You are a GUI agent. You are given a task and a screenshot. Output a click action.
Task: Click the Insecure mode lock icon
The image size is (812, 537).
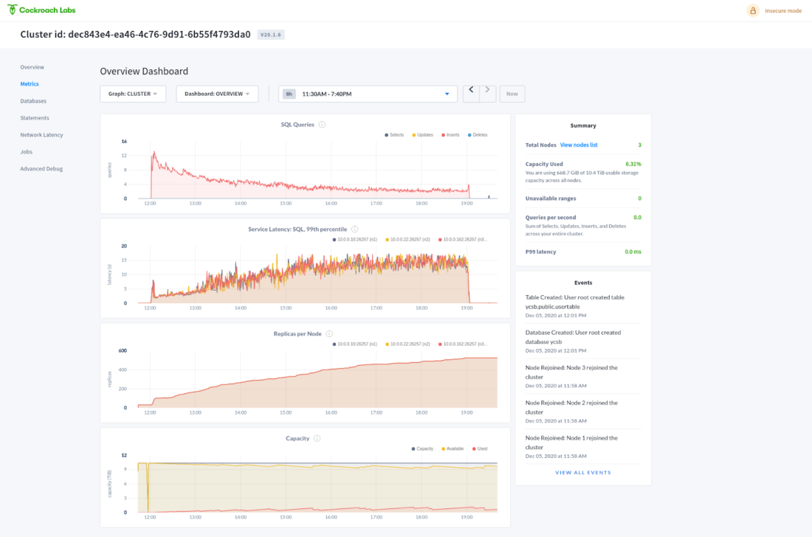tap(753, 10)
